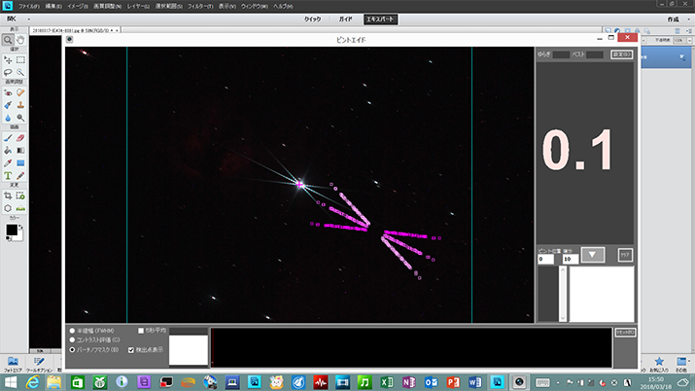The image size is (695, 391).
Task: Uncheck the 検出点表示 checkbox
Action: 132,348
